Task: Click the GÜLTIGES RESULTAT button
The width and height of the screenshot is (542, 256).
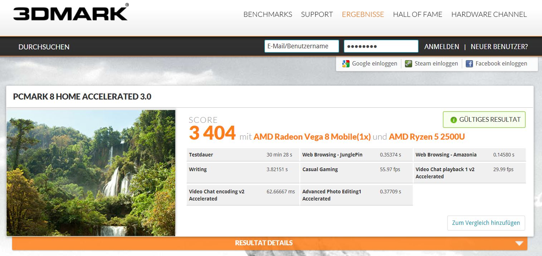Action: pos(484,120)
